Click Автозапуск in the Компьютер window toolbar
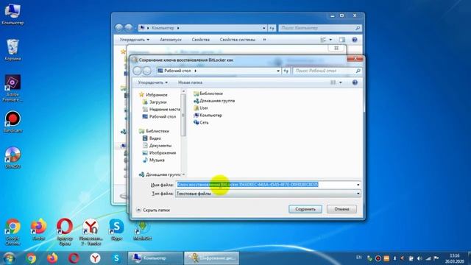Screen dimensions: 471x265 [171, 40]
